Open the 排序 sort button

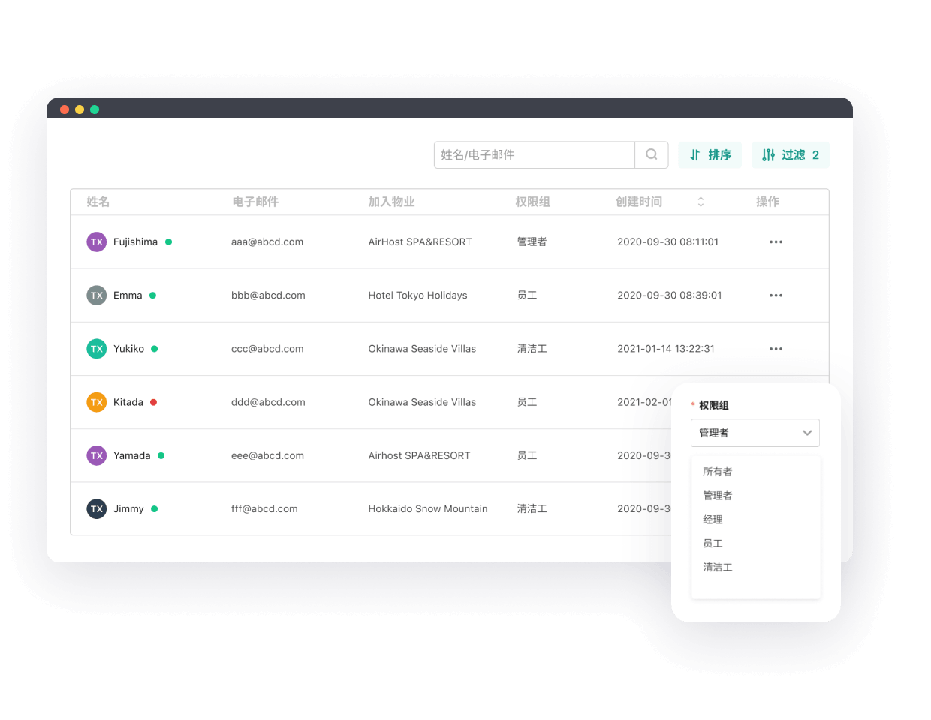pyautogui.click(x=710, y=155)
